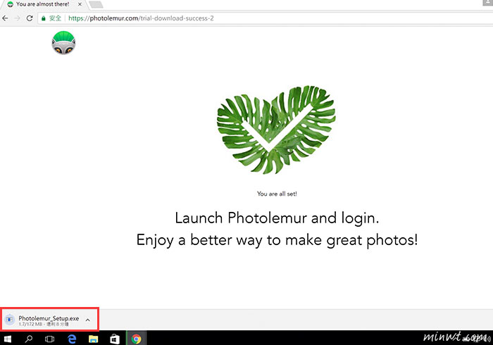Open Windows taskbar search
This screenshot has height=345, width=493.
coord(29,339)
